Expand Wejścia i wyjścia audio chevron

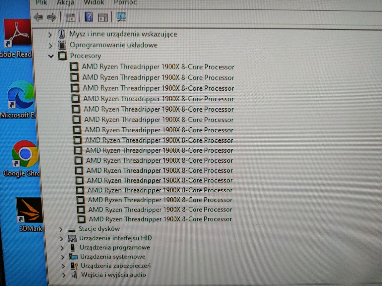coord(64,275)
